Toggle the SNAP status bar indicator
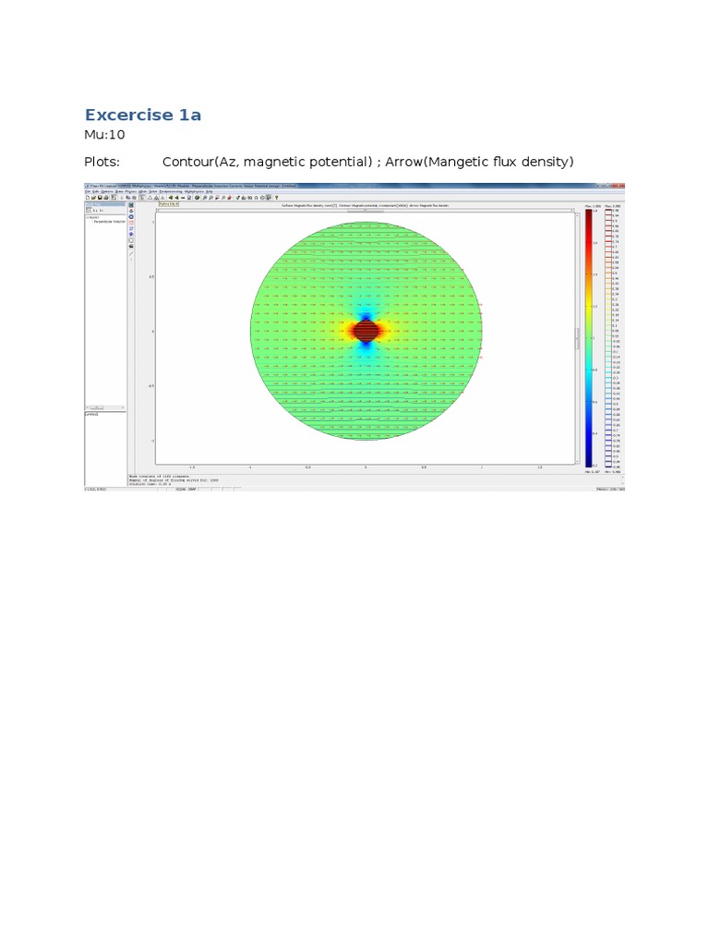Screen dimensions: 709x946 (x=192, y=490)
